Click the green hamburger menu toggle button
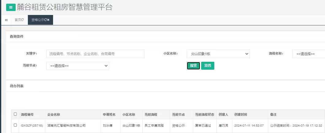Viewport: 325px width, 133px height. tap(11, 8)
